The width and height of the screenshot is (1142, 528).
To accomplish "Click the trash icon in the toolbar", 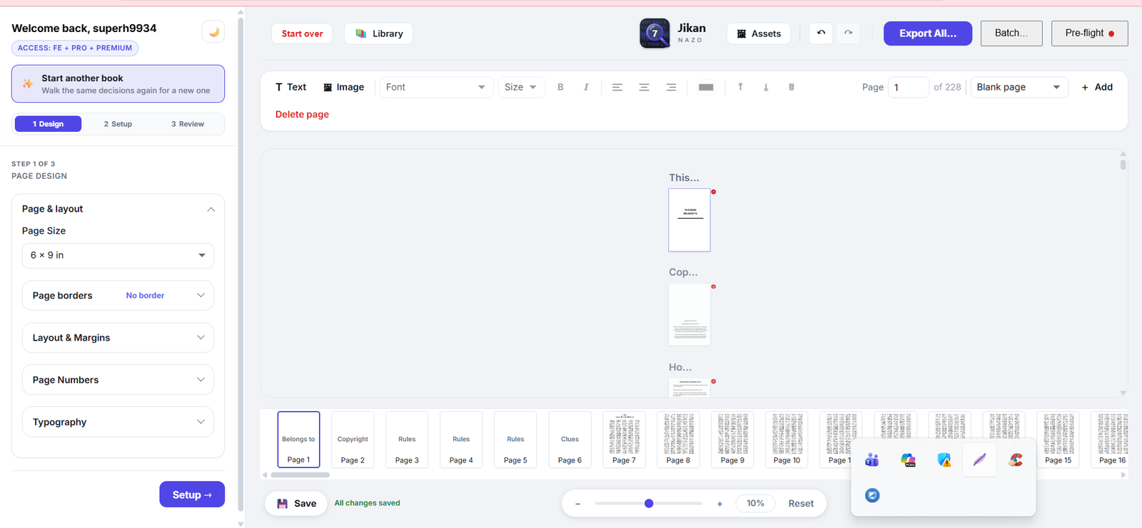I will coord(792,87).
